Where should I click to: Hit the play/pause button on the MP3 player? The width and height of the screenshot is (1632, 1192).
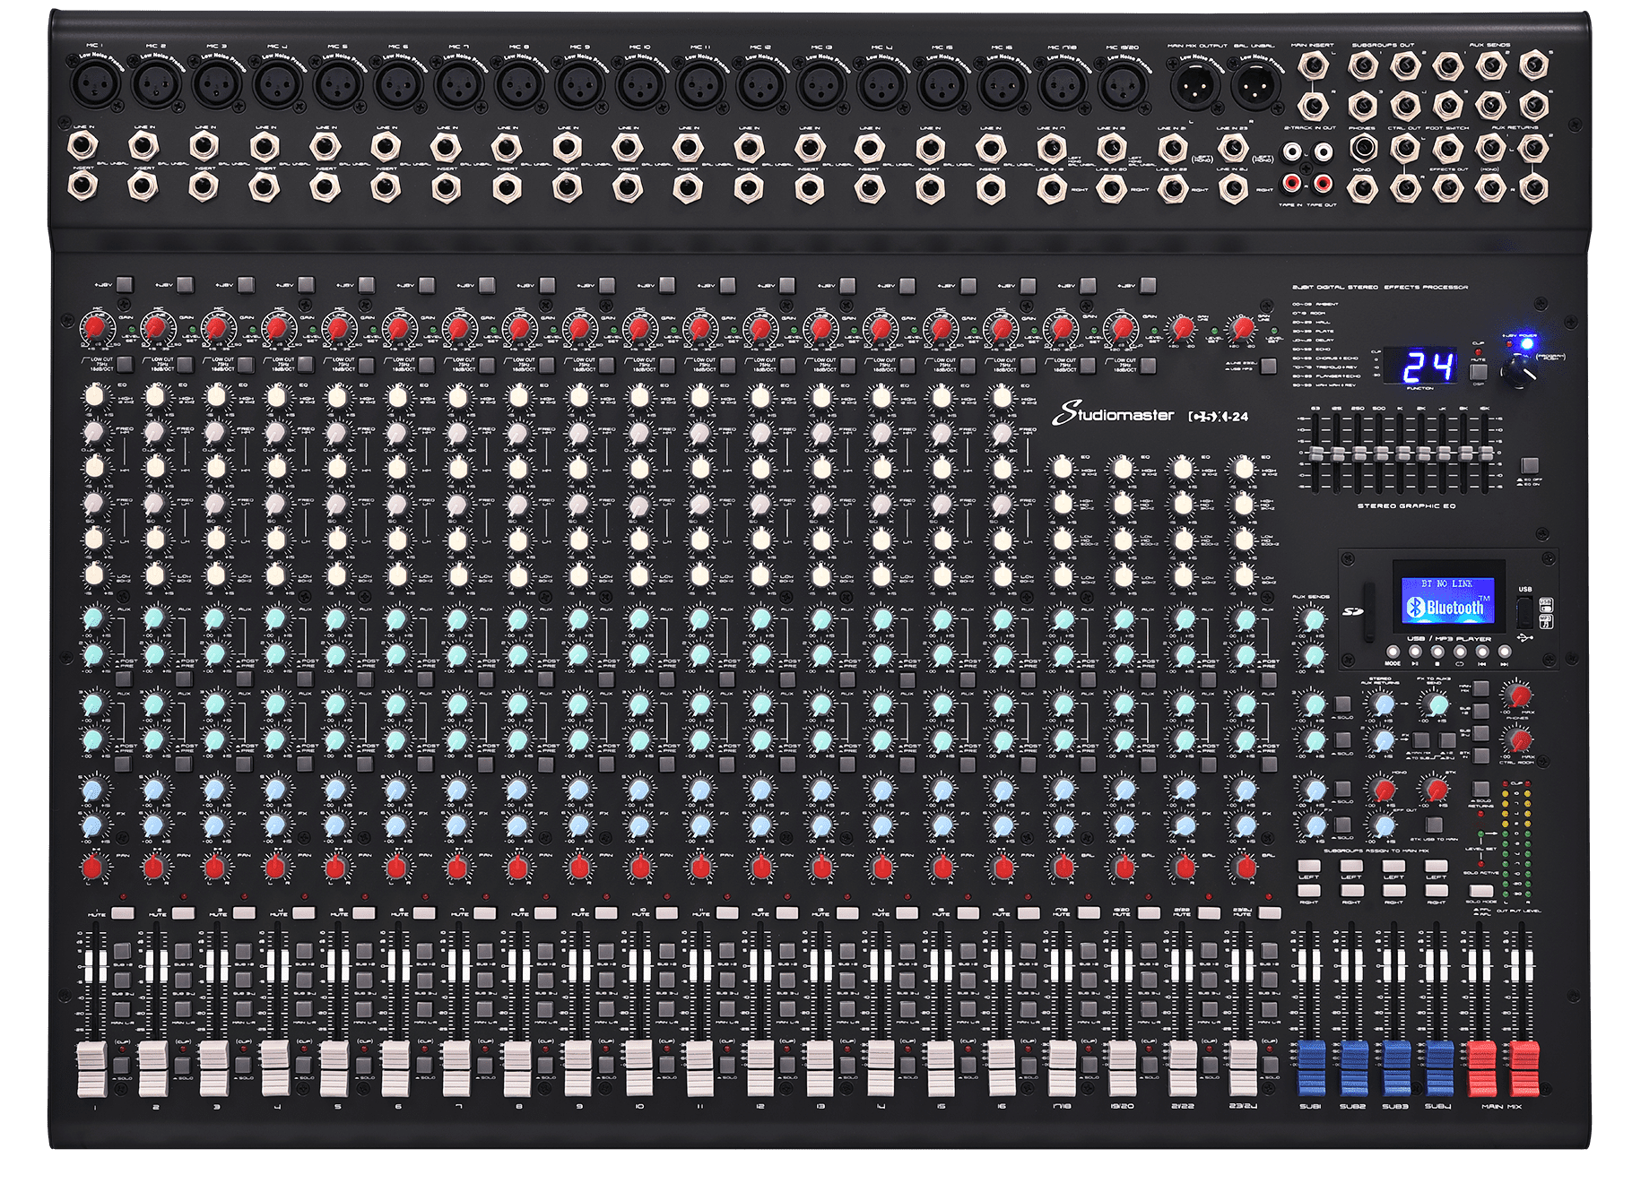click(x=1415, y=652)
